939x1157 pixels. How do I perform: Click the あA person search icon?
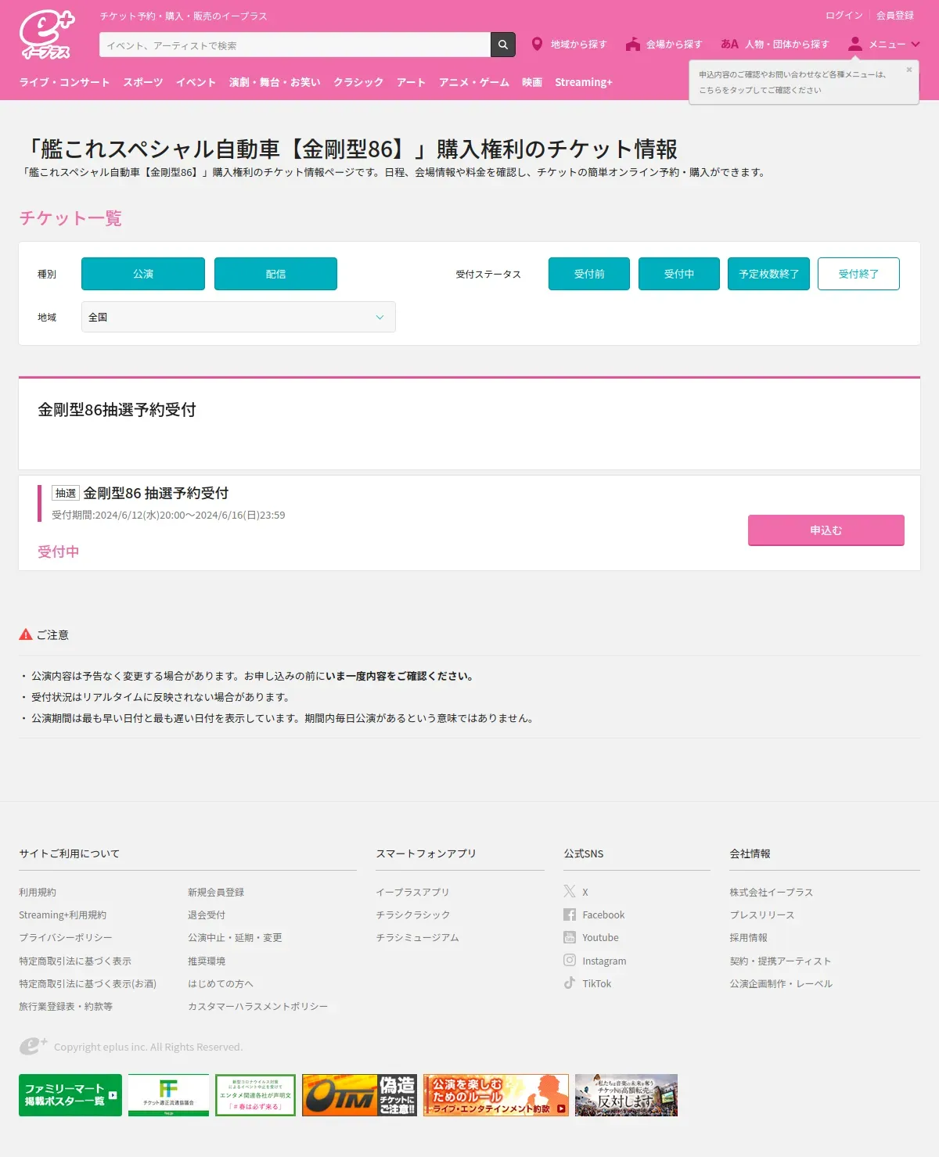[x=729, y=44]
